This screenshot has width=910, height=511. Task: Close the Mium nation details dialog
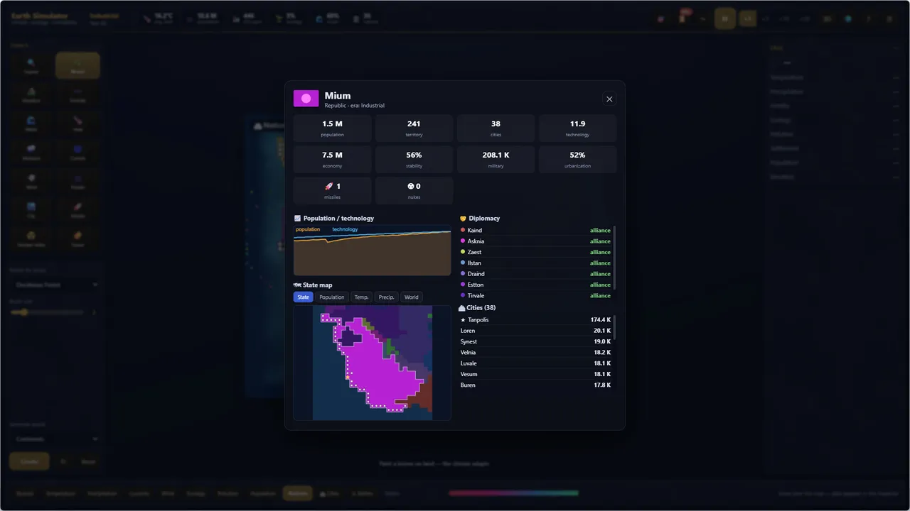(609, 99)
